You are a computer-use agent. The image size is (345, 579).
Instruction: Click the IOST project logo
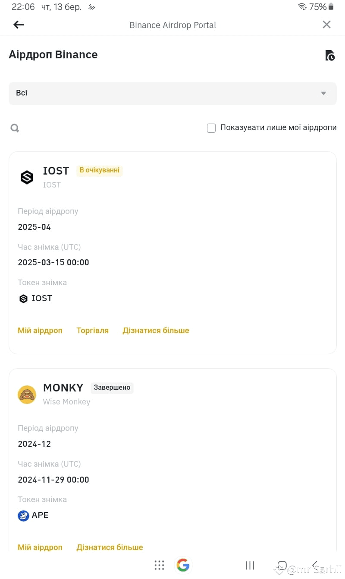(27, 177)
